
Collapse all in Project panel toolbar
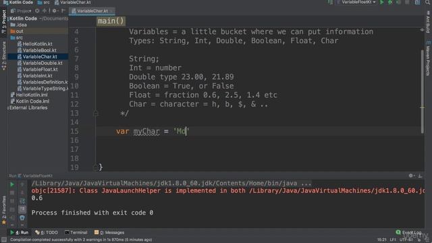(45, 11)
